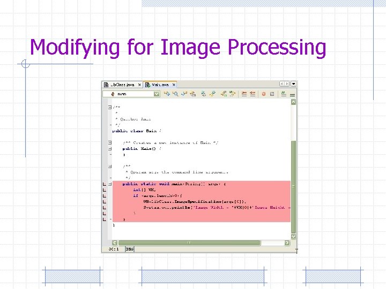The height and width of the screenshot is (289, 386).
Task: Collapse the 'public static void main' method fold
Action: (x=110, y=184)
